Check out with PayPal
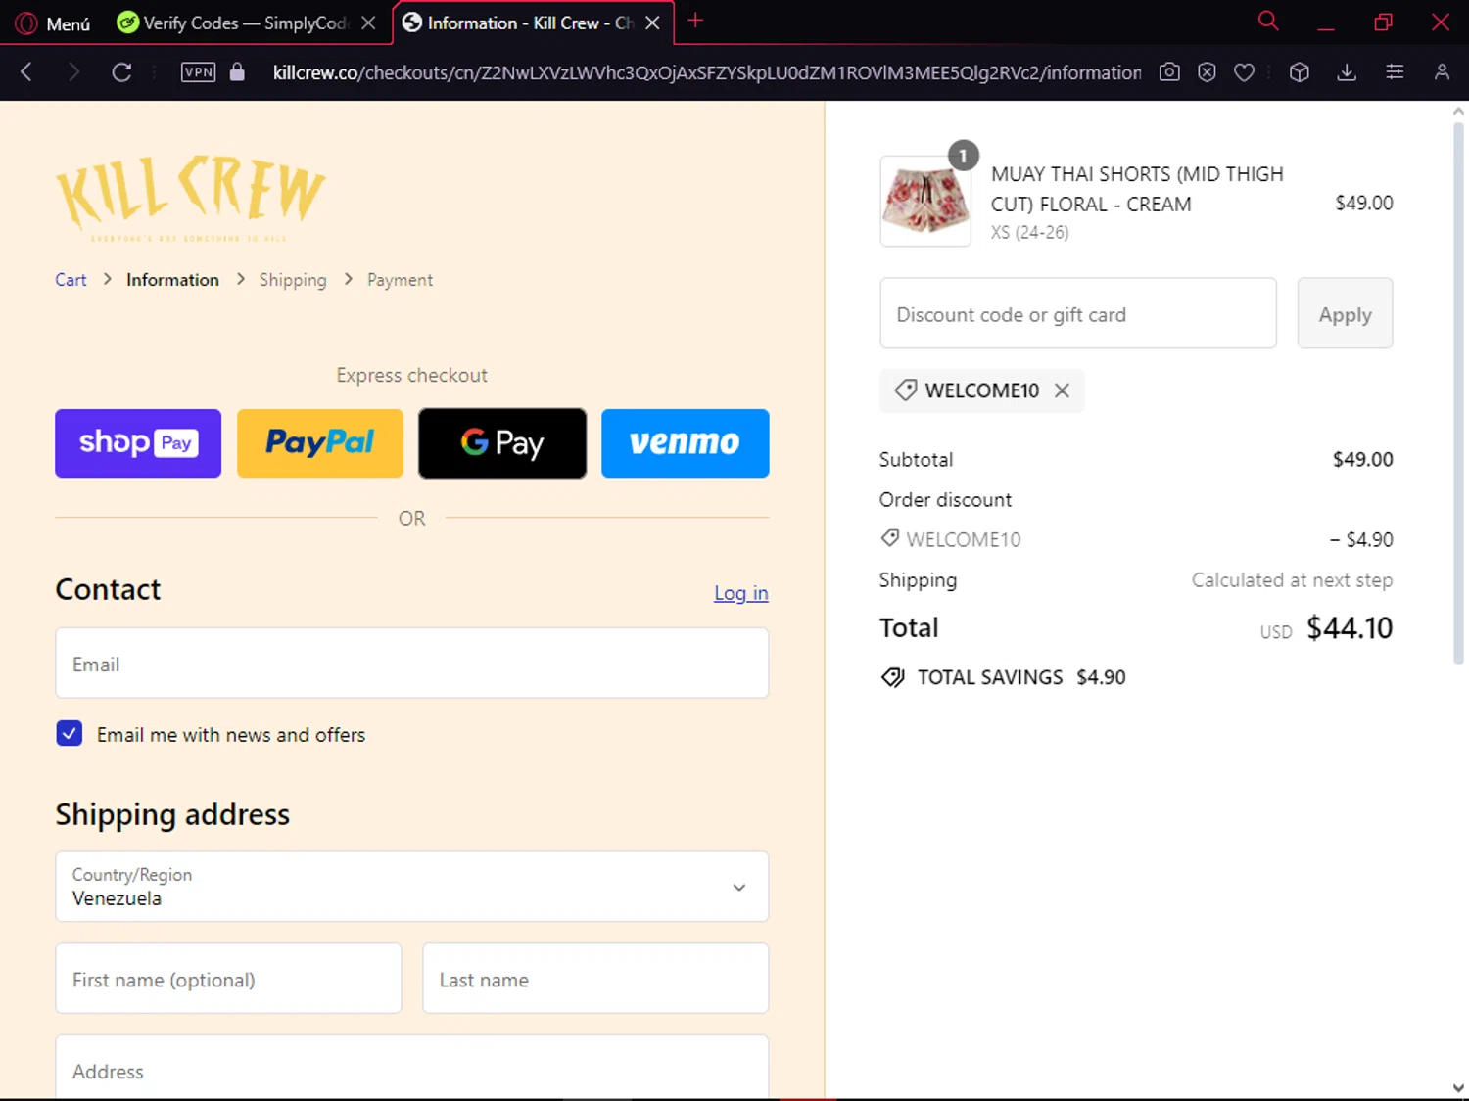Viewport: 1469px width, 1101px height. tap(320, 443)
